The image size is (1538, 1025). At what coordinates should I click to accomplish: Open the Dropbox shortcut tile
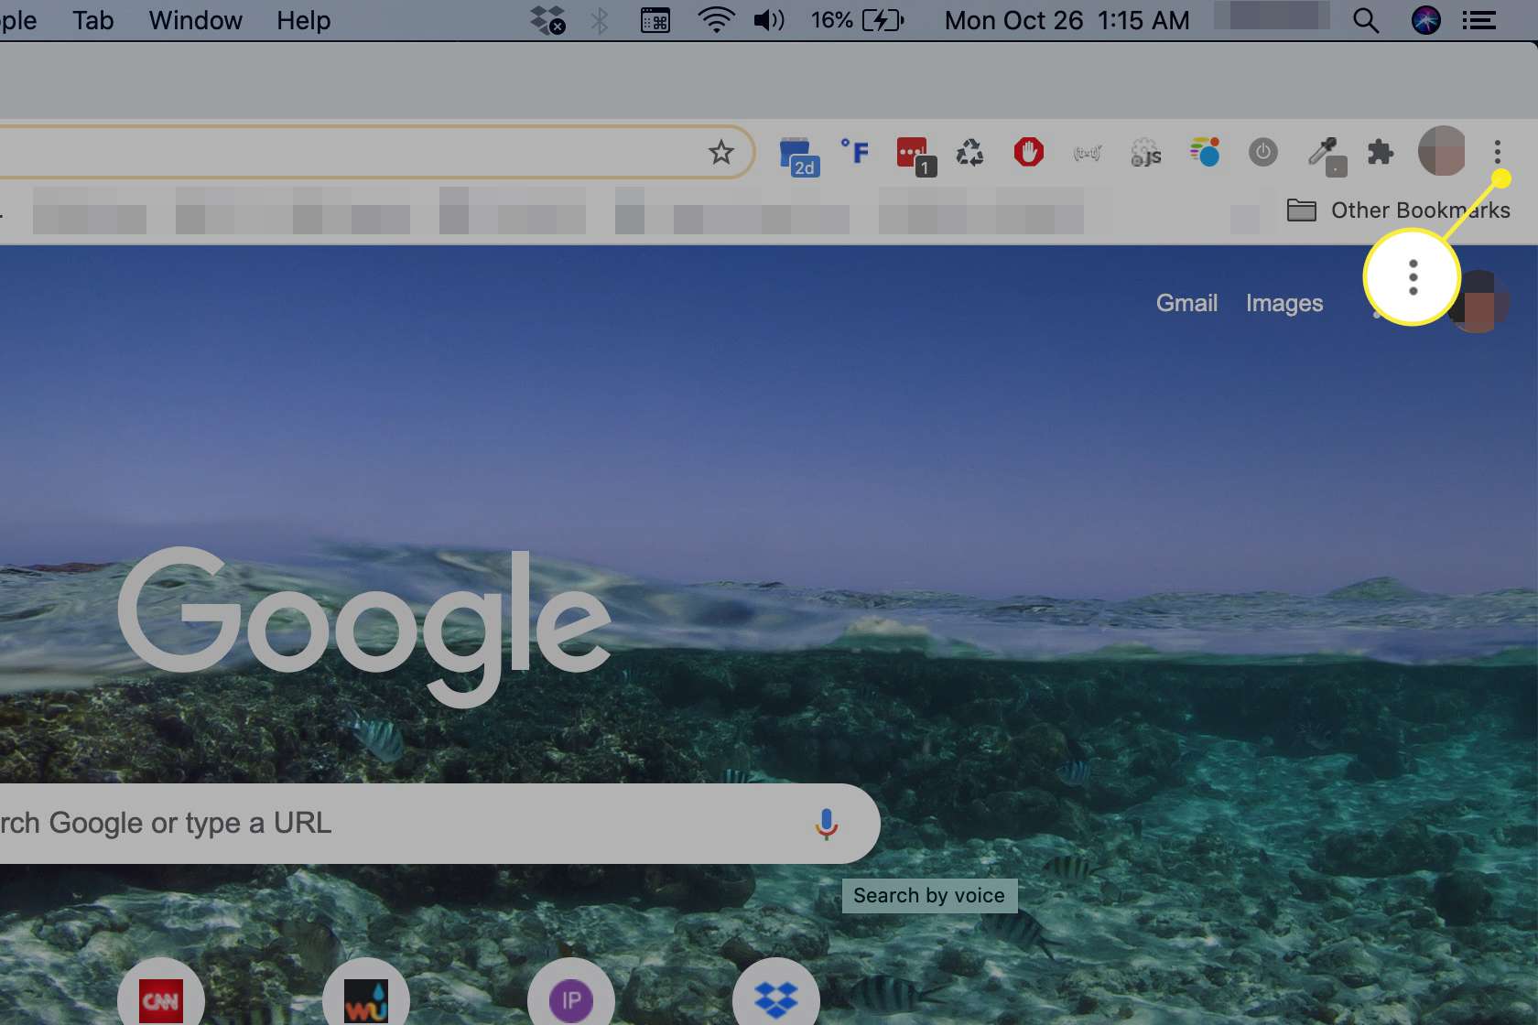tap(776, 1000)
